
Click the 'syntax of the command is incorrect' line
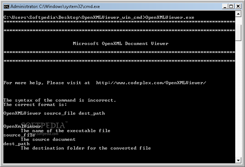tap(60, 100)
